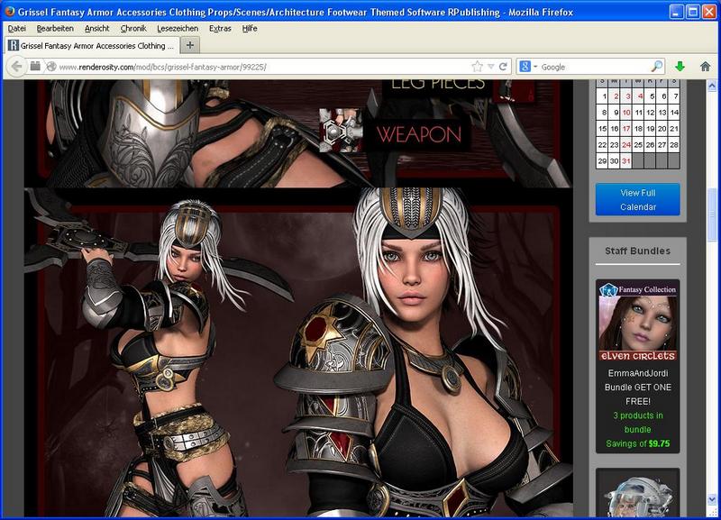Click the weapon preview thumbnail beside WEAPON
This screenshot has height=520, width=721.
pyautogui.click(x=341, y=130)
